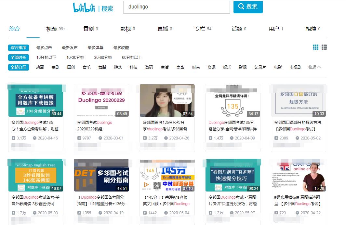Sort results by 最多点击
This screenshot has height=225, width=346.
44,48
